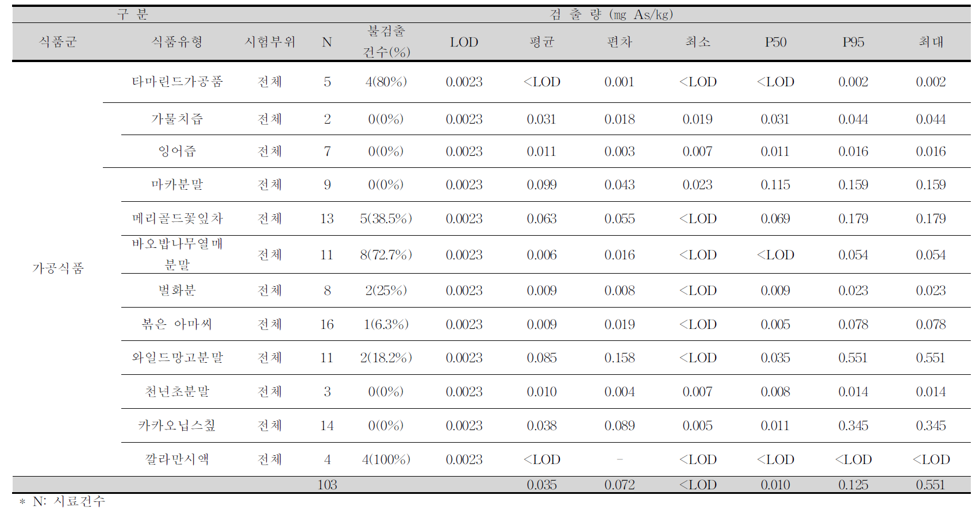
Task: Select the 타마린드가공품 row label
Action: coord(177,82)
